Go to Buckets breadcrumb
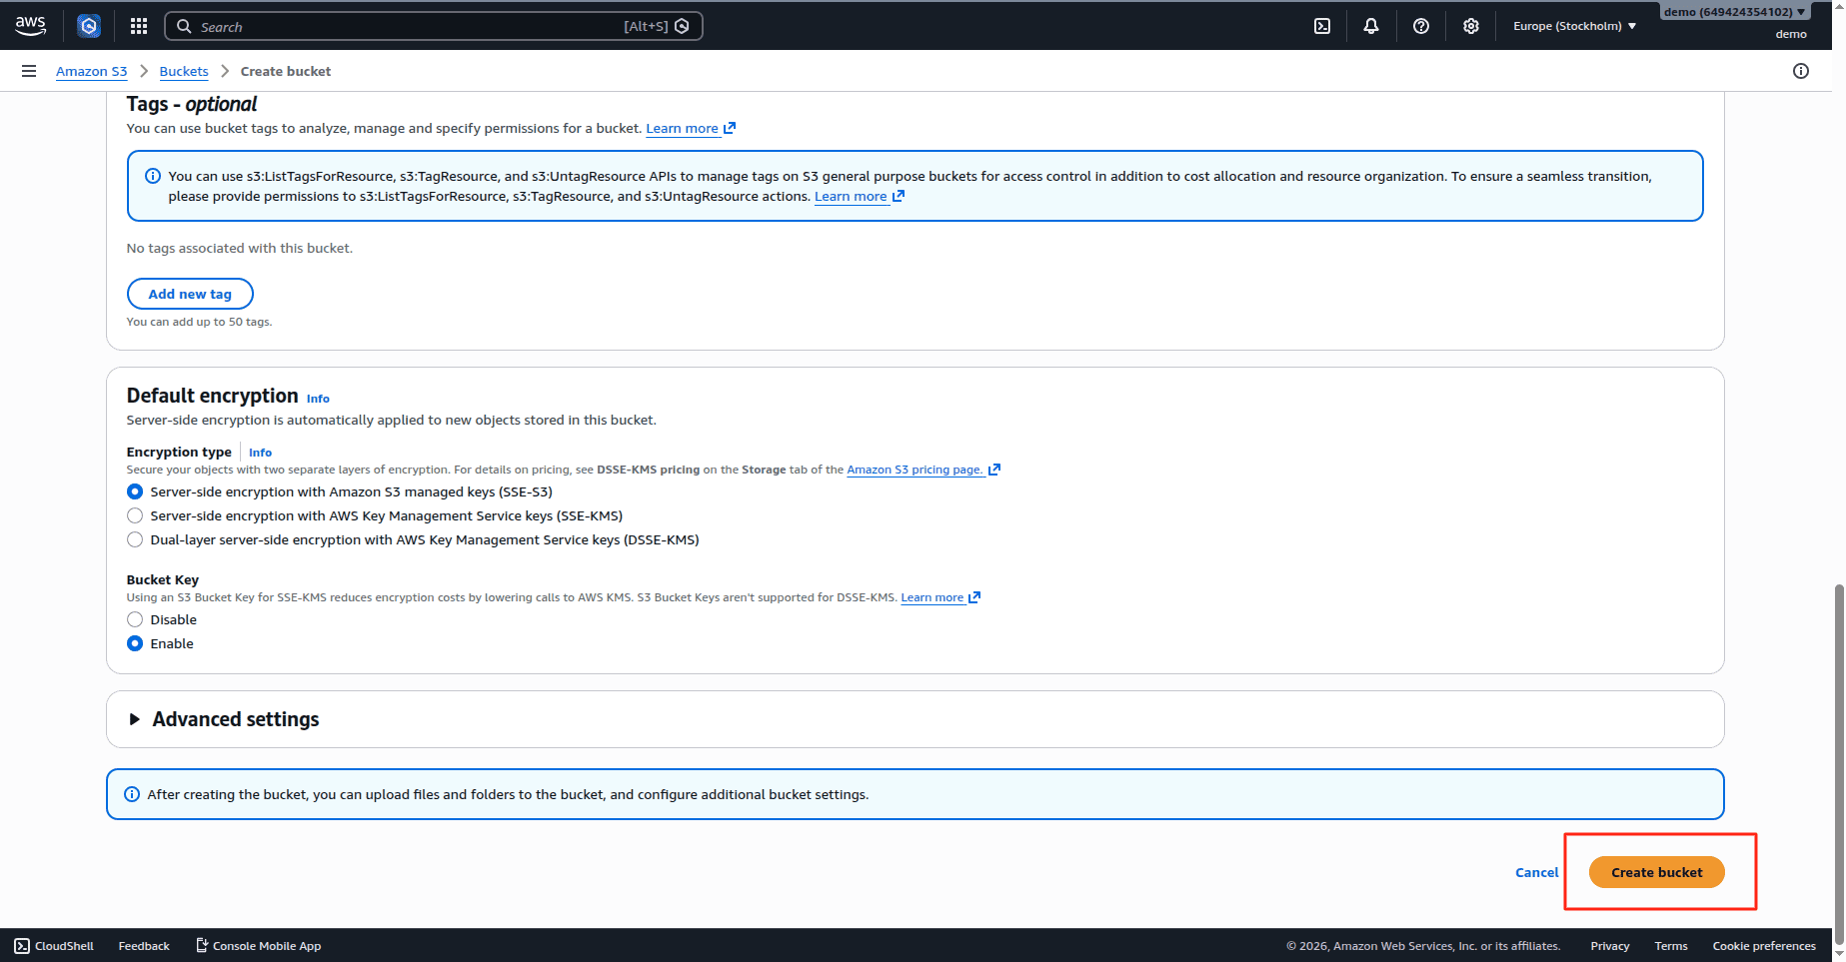 [184, 71]
